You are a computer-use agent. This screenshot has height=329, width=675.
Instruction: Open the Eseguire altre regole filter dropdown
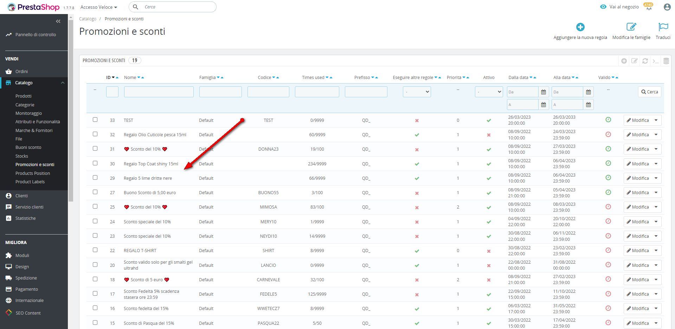click(x=417, y=92)
